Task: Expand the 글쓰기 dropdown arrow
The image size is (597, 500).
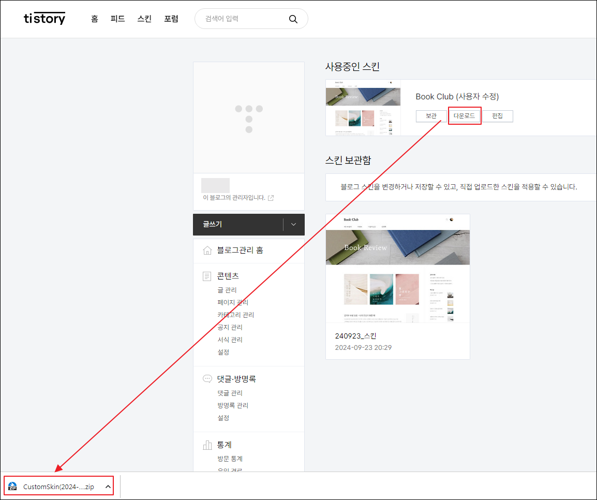Action: (x=293, y=224)
